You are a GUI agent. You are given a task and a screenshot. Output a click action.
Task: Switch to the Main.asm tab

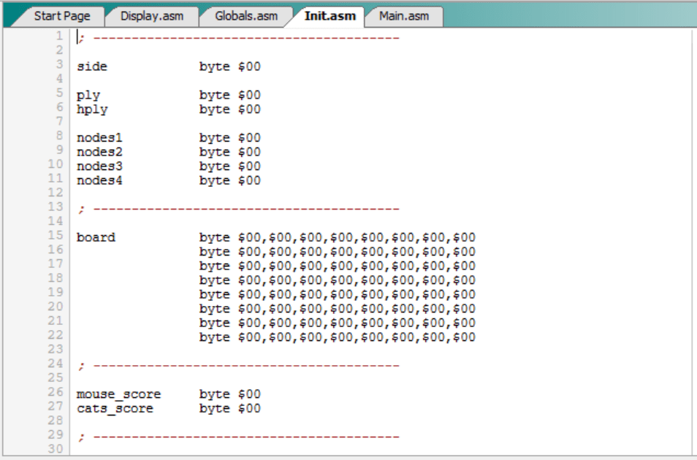pos(404,16)
